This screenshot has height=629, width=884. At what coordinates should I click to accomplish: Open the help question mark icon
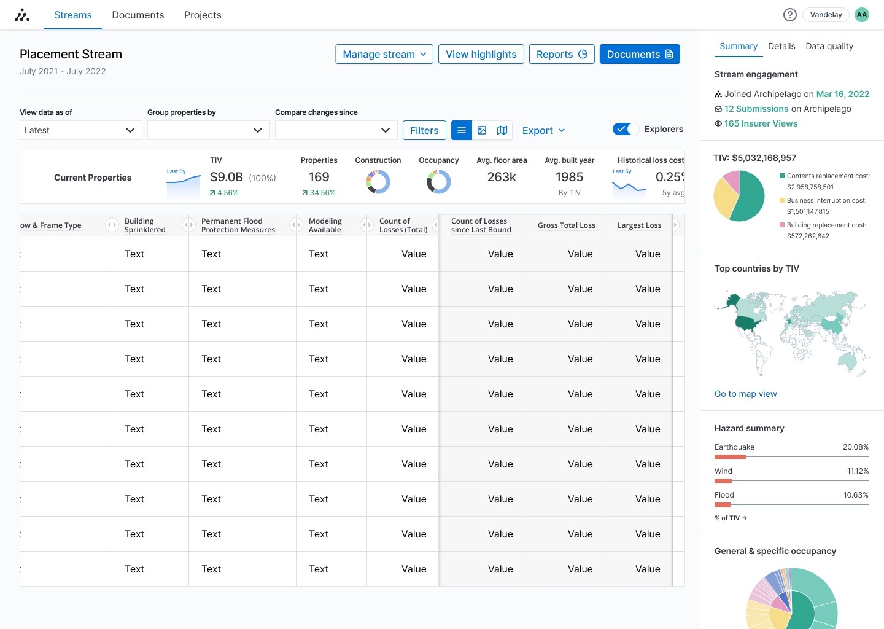pyautogui.click(x=790, y=15)
